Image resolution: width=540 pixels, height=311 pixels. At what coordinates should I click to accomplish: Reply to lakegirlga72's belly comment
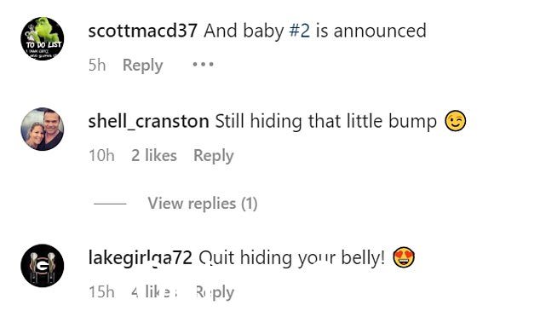(214, 293)
